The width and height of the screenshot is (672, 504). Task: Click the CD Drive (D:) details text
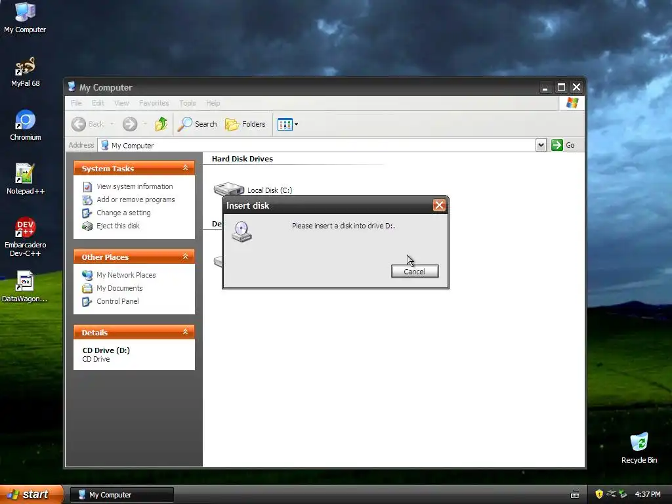click(106, 350)
